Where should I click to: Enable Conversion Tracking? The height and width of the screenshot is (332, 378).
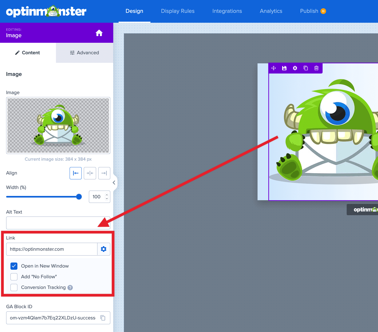click(x=14, y=287)
